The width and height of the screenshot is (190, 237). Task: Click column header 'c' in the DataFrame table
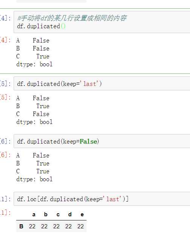pyautogui.click(x=58, y=214)
